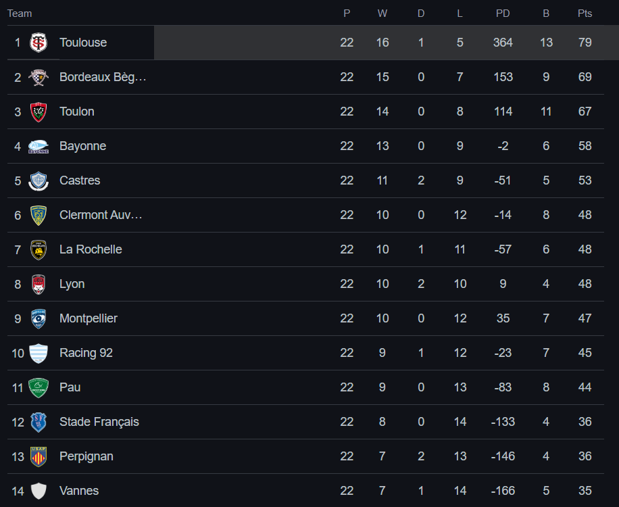Click the Lyon club crest
619x507 pixels.
click(39, 284)
